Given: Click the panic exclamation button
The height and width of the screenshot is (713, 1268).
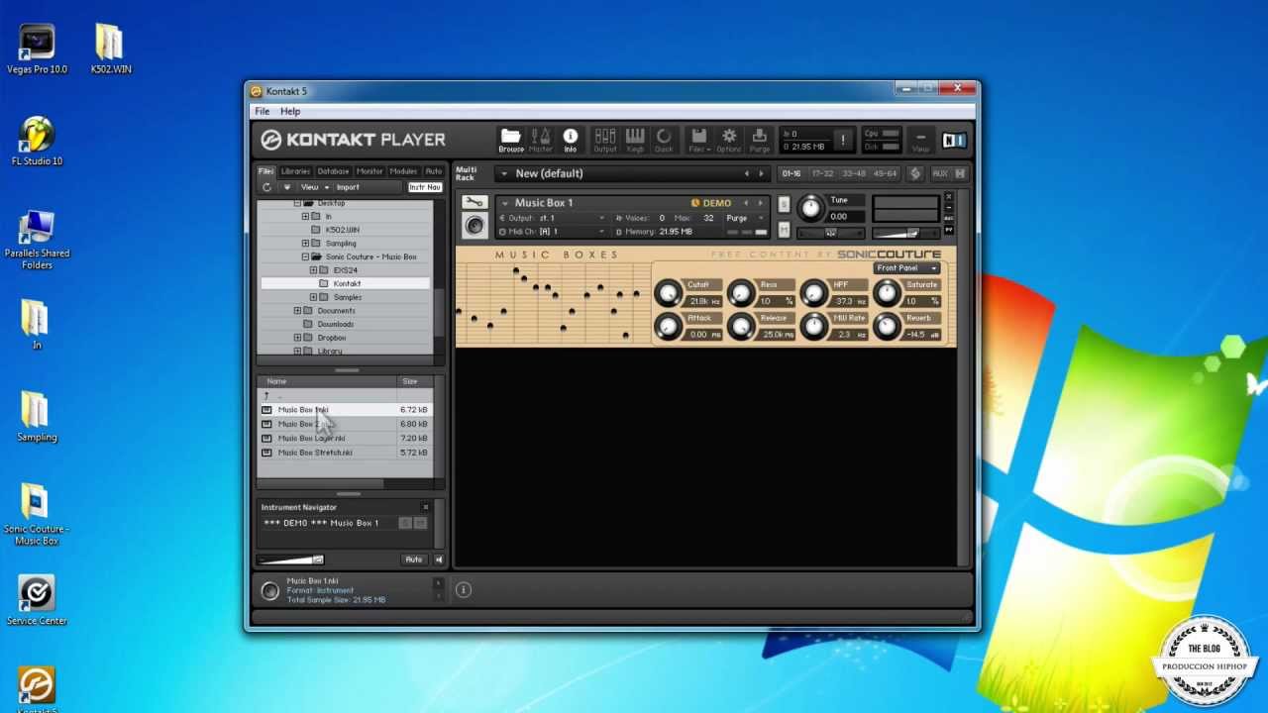Looking at the screenshot, I should [843, 140].
